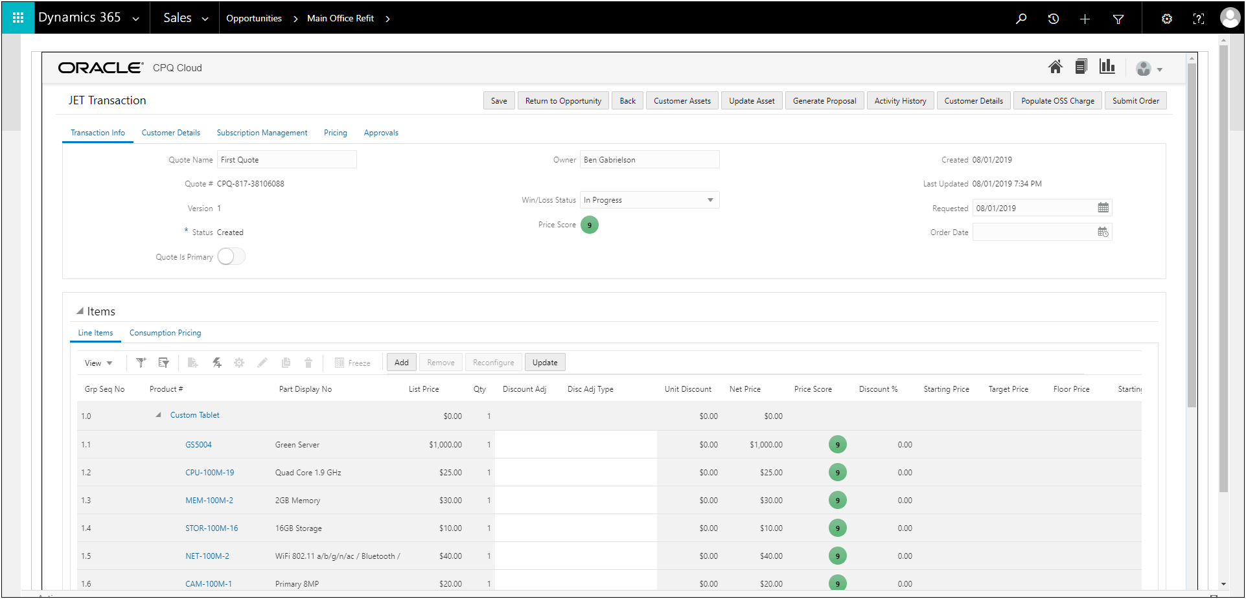
Task: Open the Win/Loss Status dropdown
Action: [711, 199]
